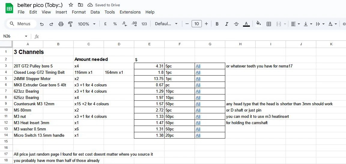Click the font size field showing 10
The image size is (346, 164).
point(197,24)
